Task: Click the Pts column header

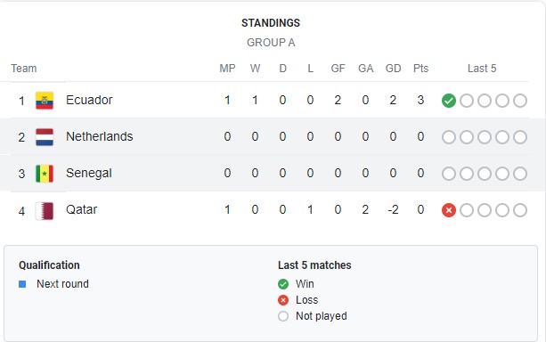Action: pos(420,69)
